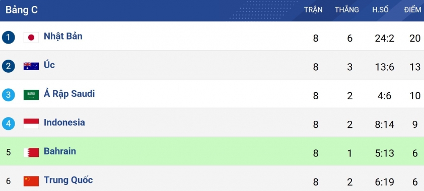Click the Indonesia flag icon
This screenshot has width=424, height=191.
click(31, 123)
